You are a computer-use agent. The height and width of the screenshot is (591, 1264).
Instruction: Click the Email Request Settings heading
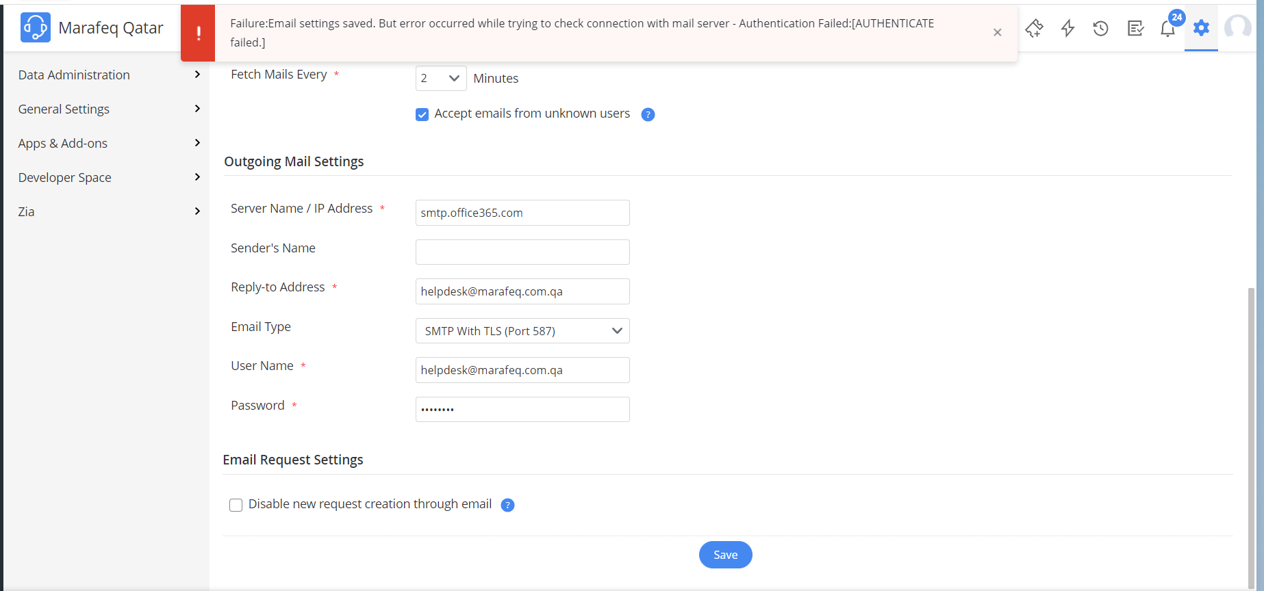pyautogui.click(x=293, y=460)
